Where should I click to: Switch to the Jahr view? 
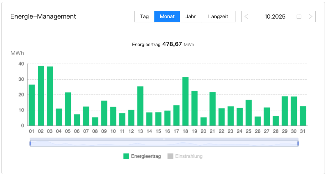tap(191, 16)
